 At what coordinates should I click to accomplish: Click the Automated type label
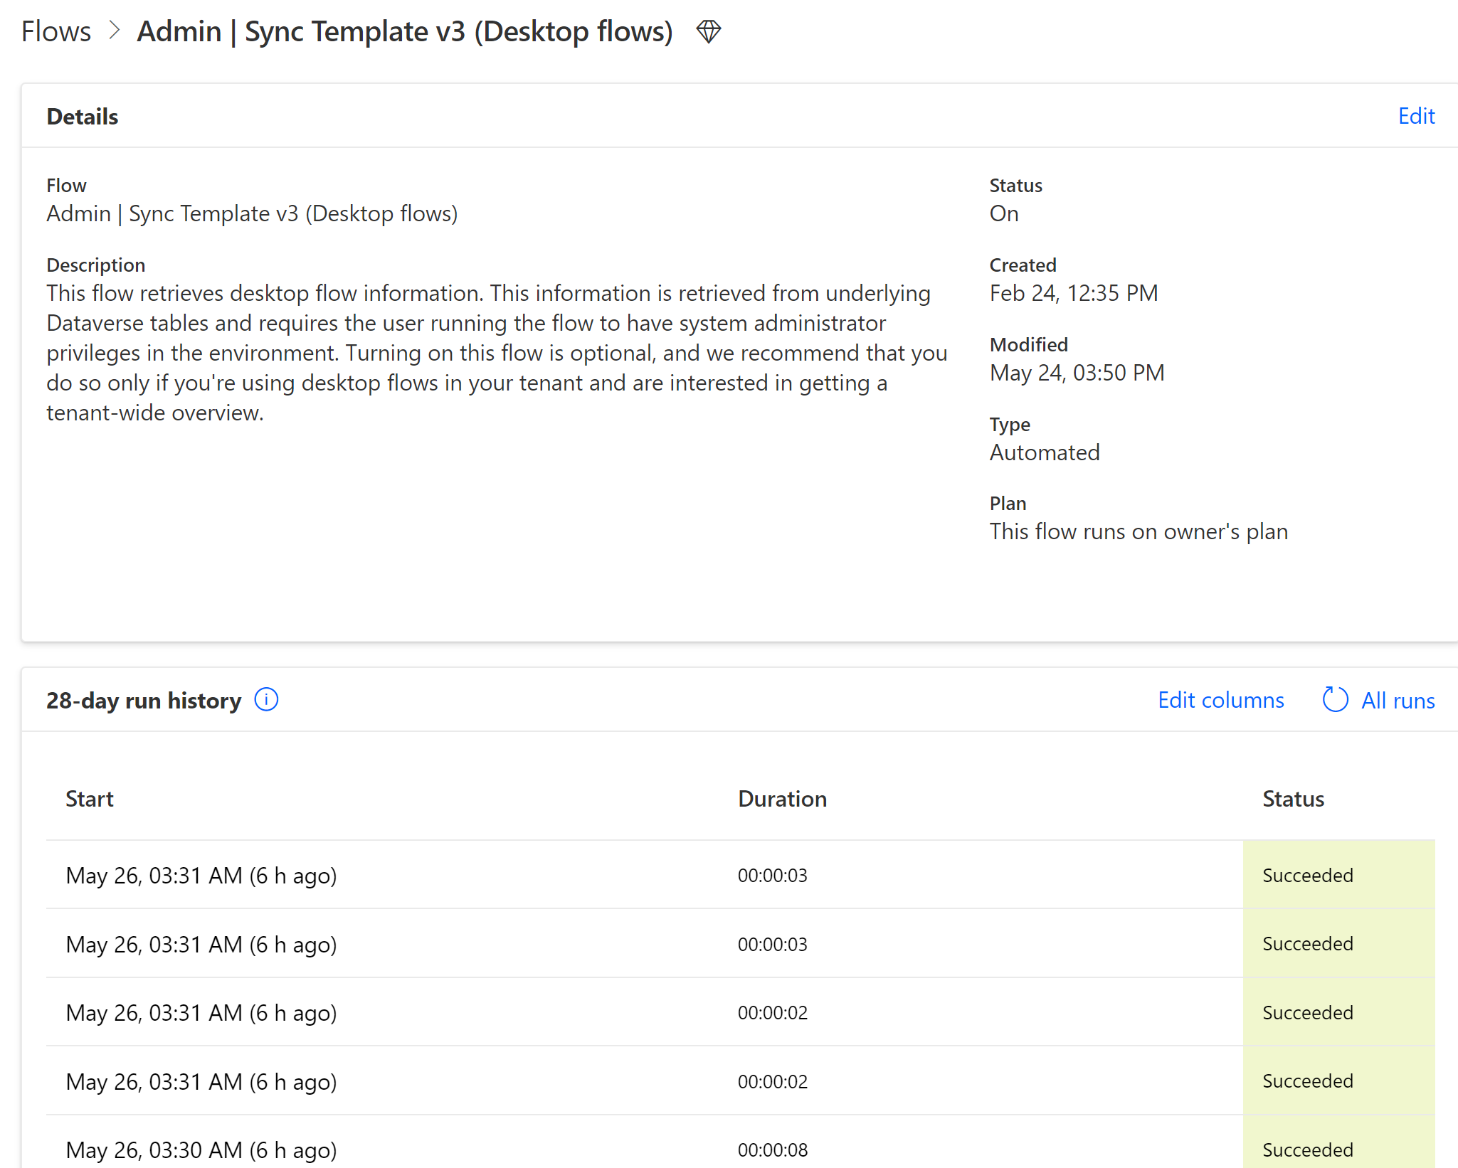coord(1045,452)
